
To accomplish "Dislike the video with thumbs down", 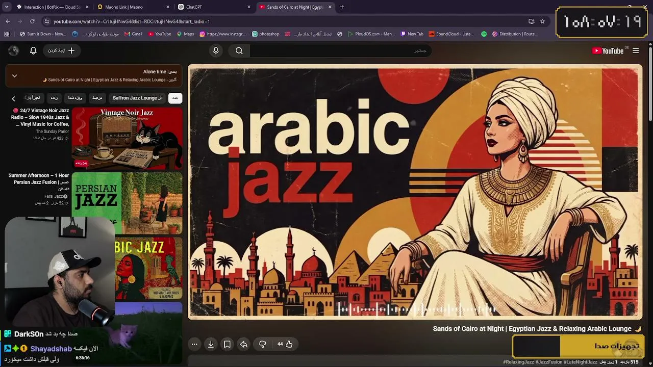I will [x=263, y=344].
